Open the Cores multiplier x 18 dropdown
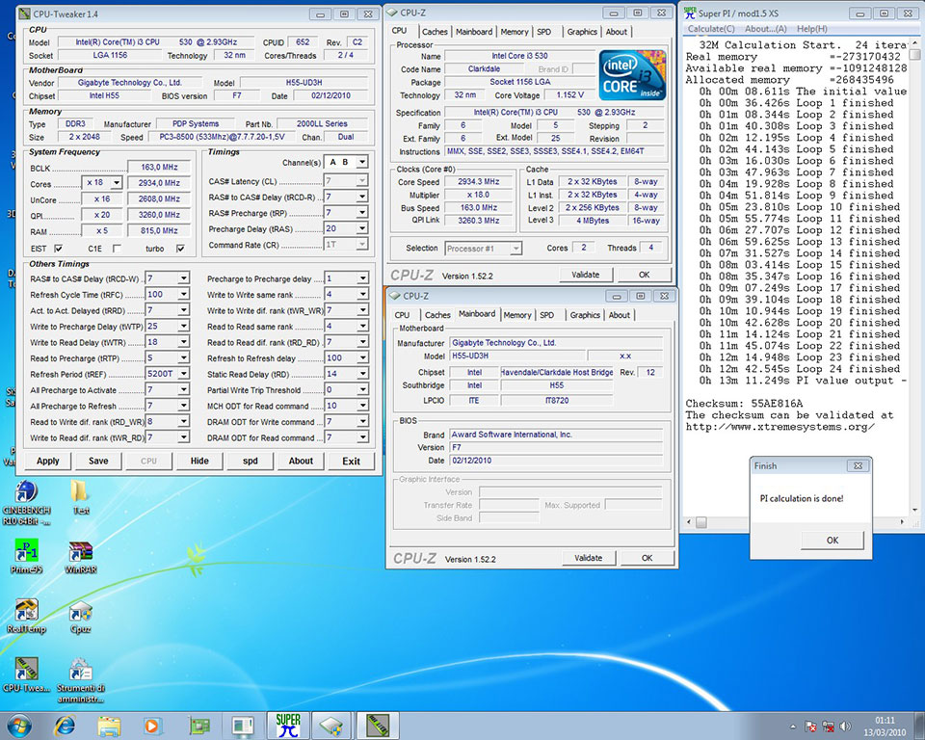 (117, 183)
